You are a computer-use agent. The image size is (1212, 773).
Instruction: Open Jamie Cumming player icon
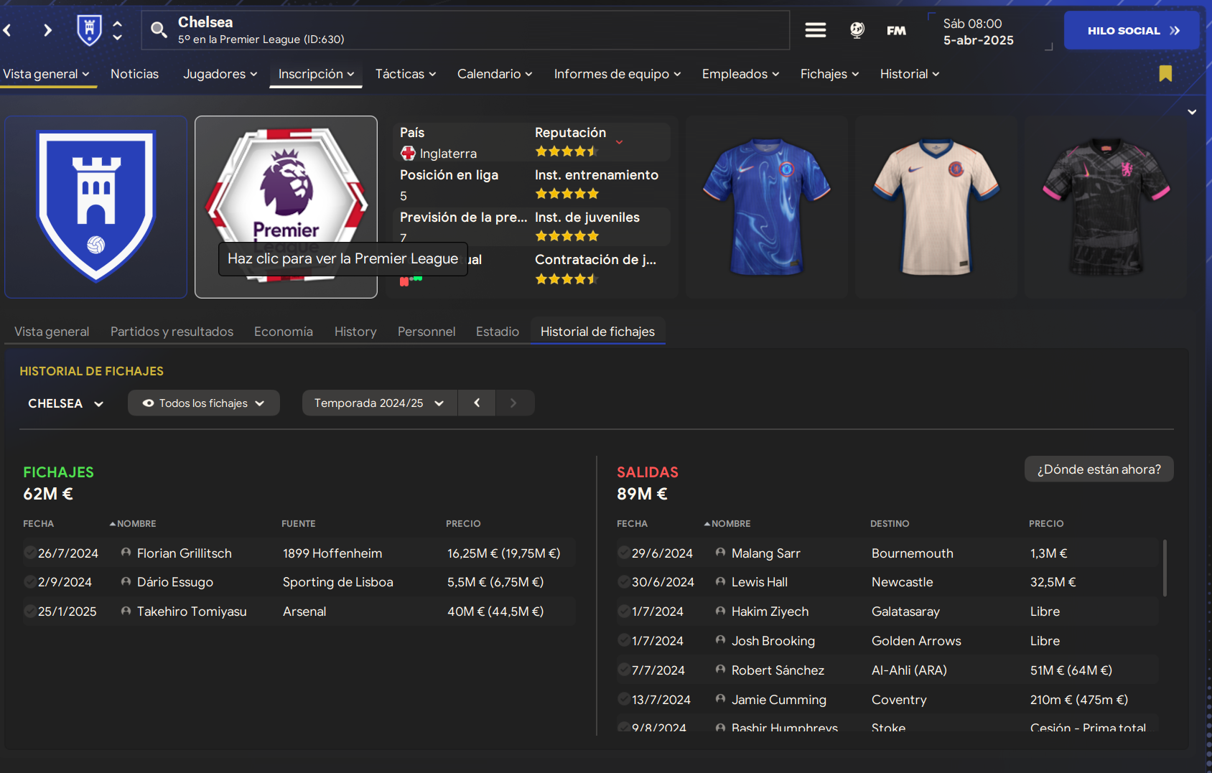pos(720,699)
